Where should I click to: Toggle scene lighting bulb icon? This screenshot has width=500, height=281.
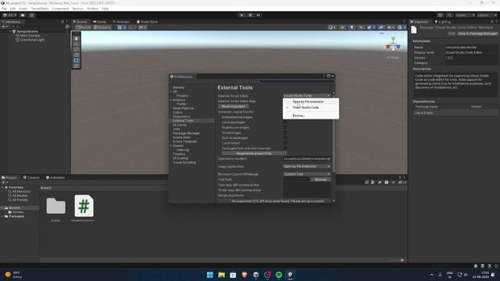click(x=352, y=27)
